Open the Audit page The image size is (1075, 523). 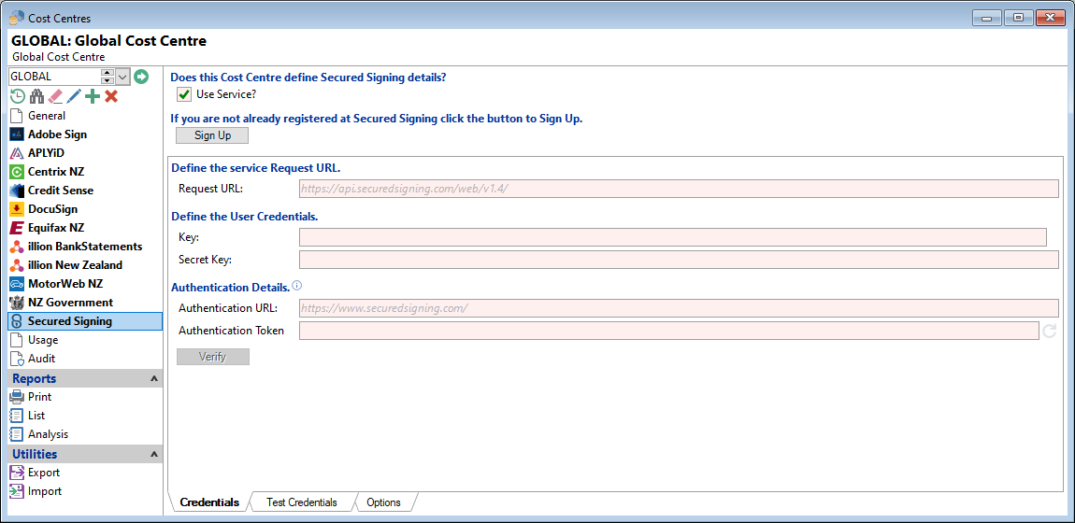click(85, 358)
